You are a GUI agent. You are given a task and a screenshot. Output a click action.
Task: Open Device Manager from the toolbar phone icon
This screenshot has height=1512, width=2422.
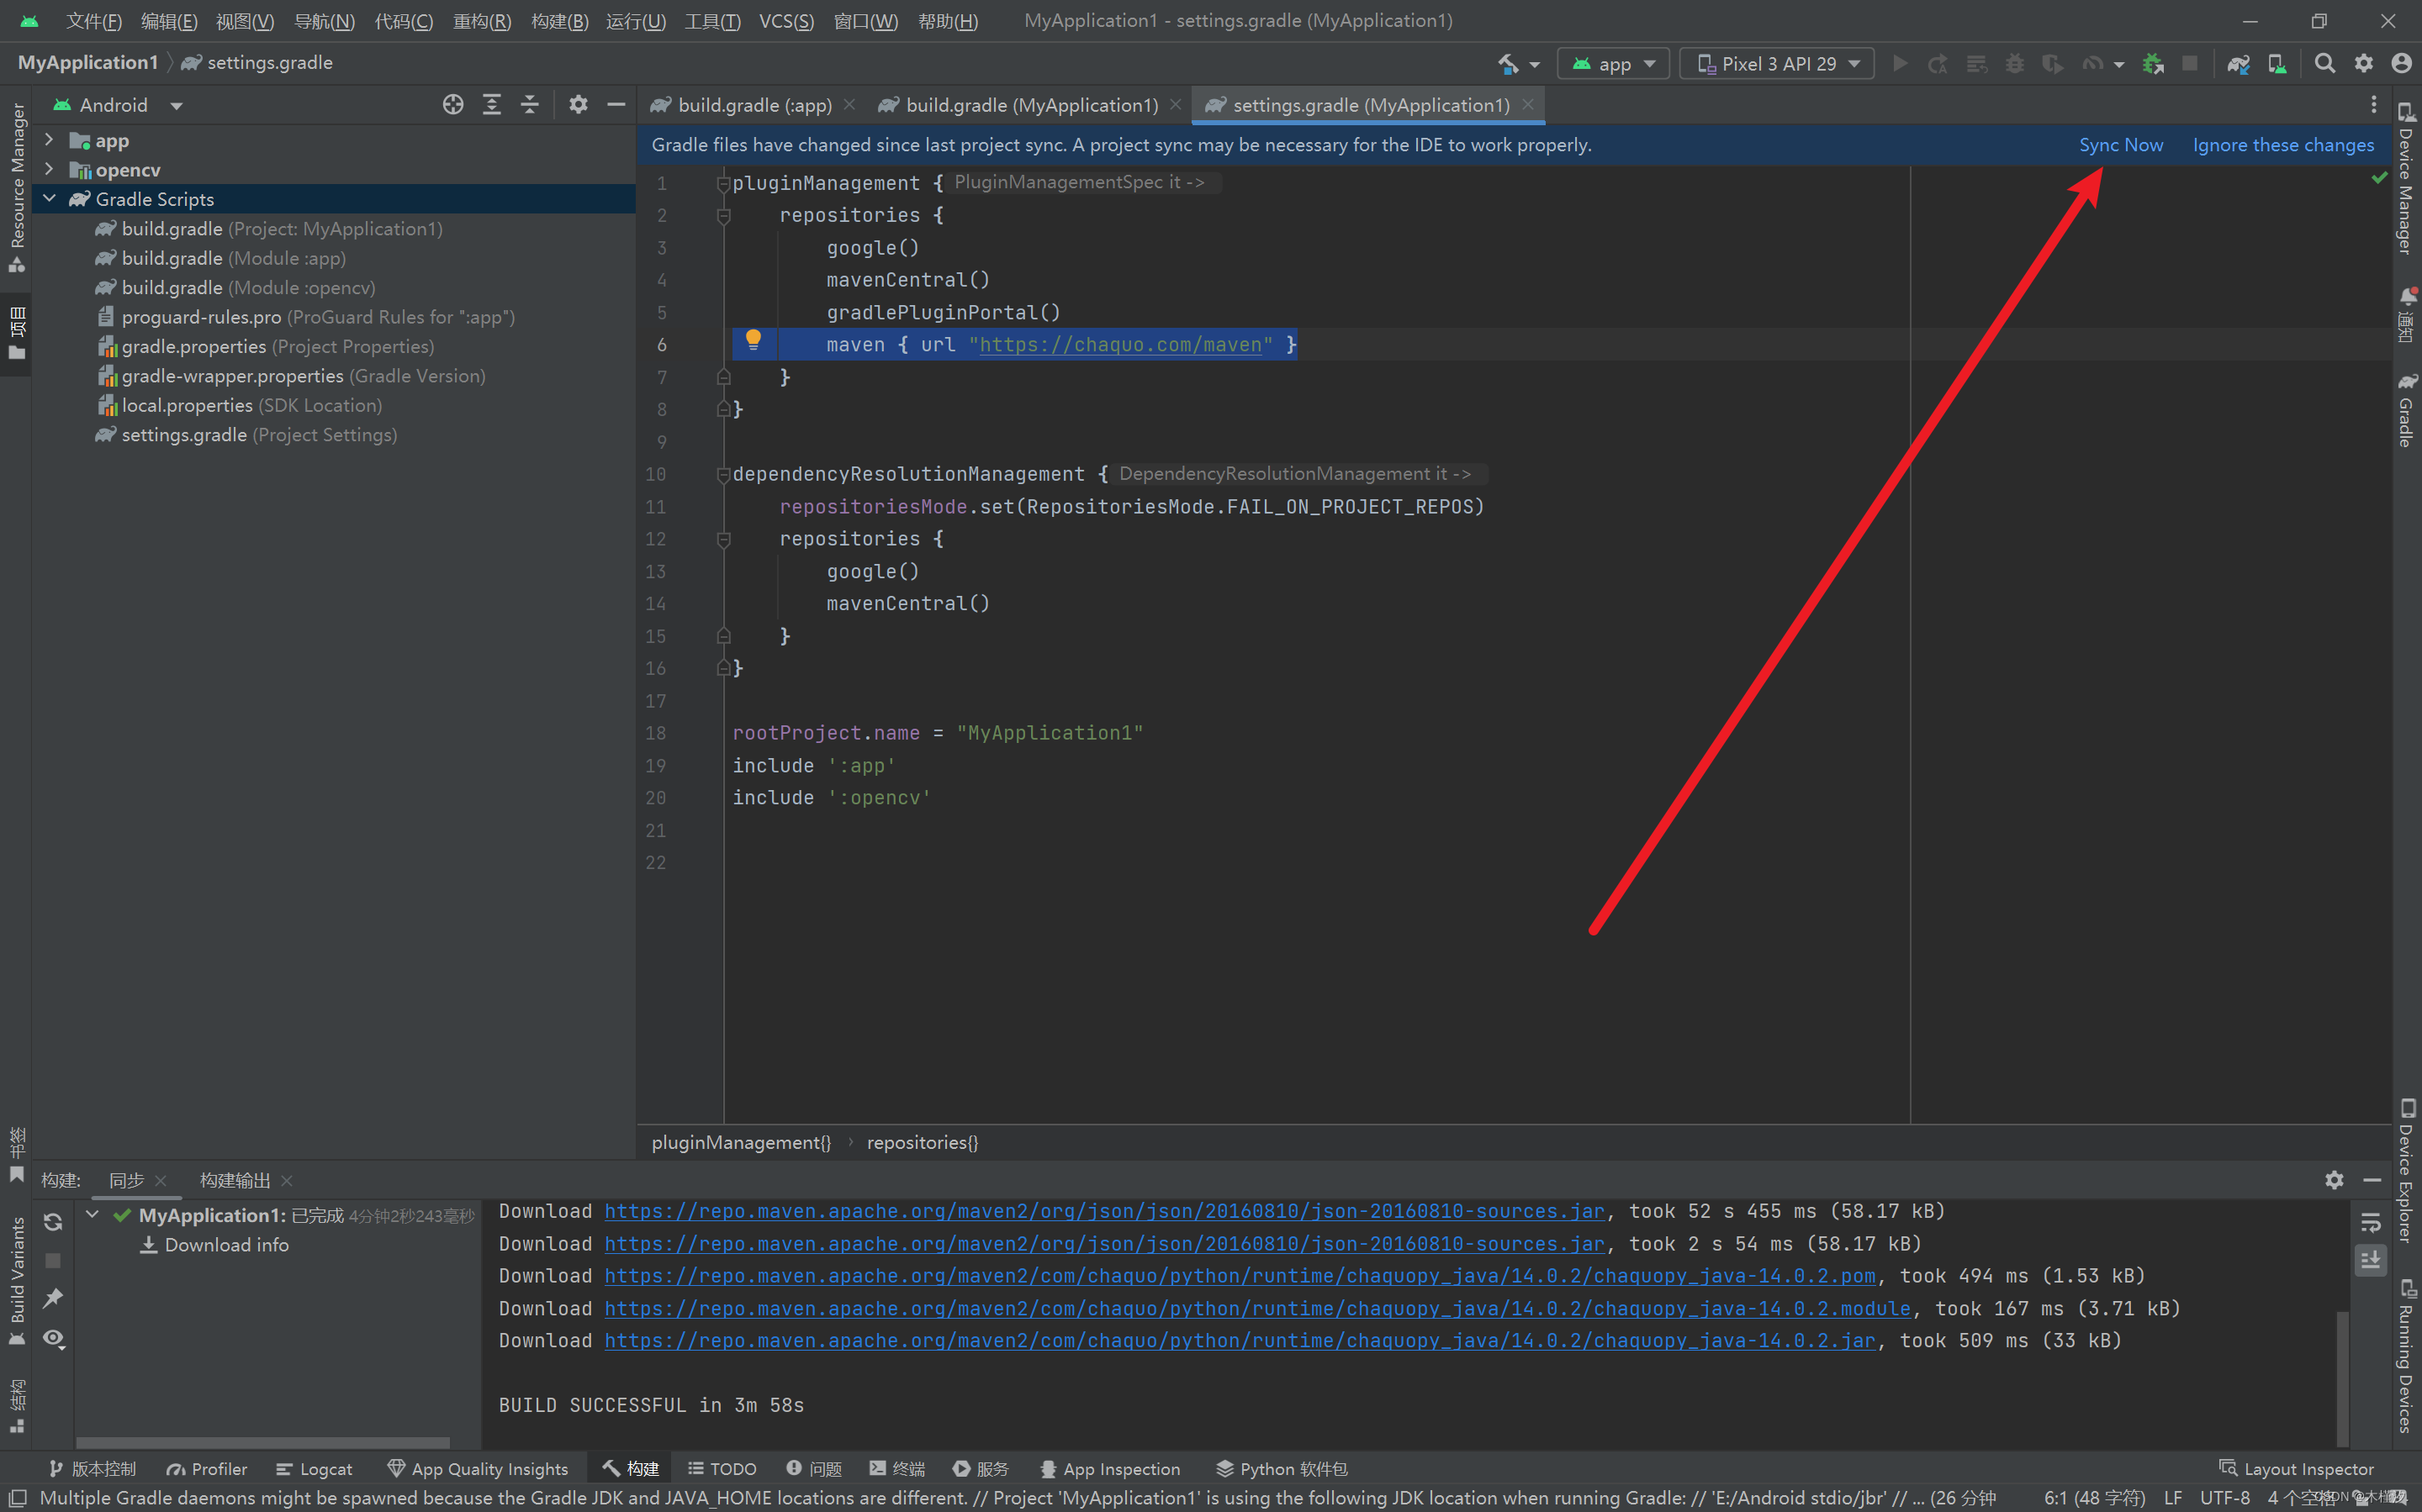(2277, 64)
